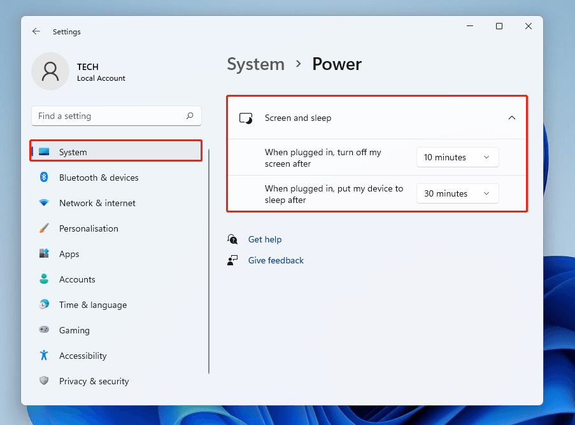Collapse the Screen and sleep chevron
This screenshot has height=425, width=575.
coord(511,118)
